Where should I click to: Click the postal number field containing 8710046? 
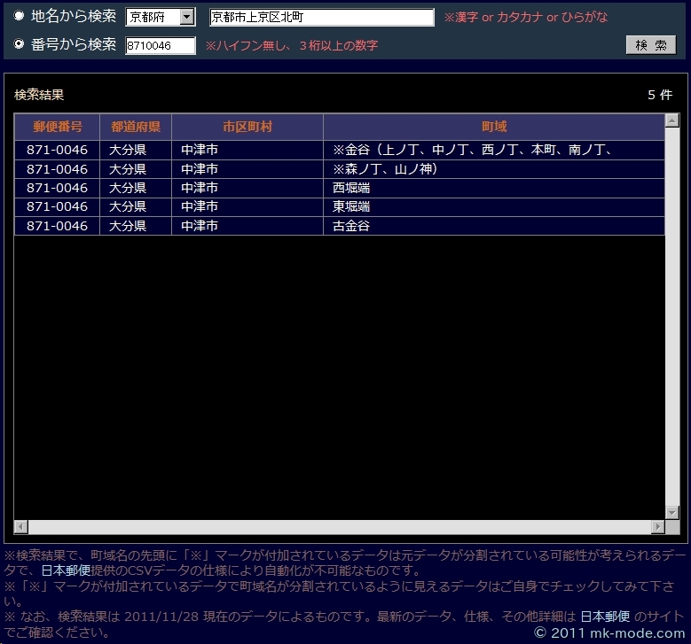161,45
